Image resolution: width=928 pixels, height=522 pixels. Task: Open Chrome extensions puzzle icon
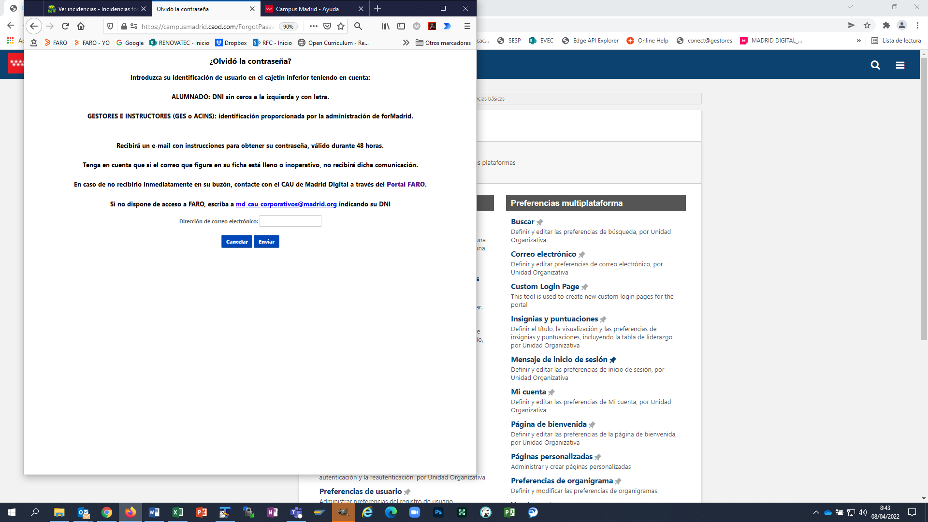click(x=886, y=25)
